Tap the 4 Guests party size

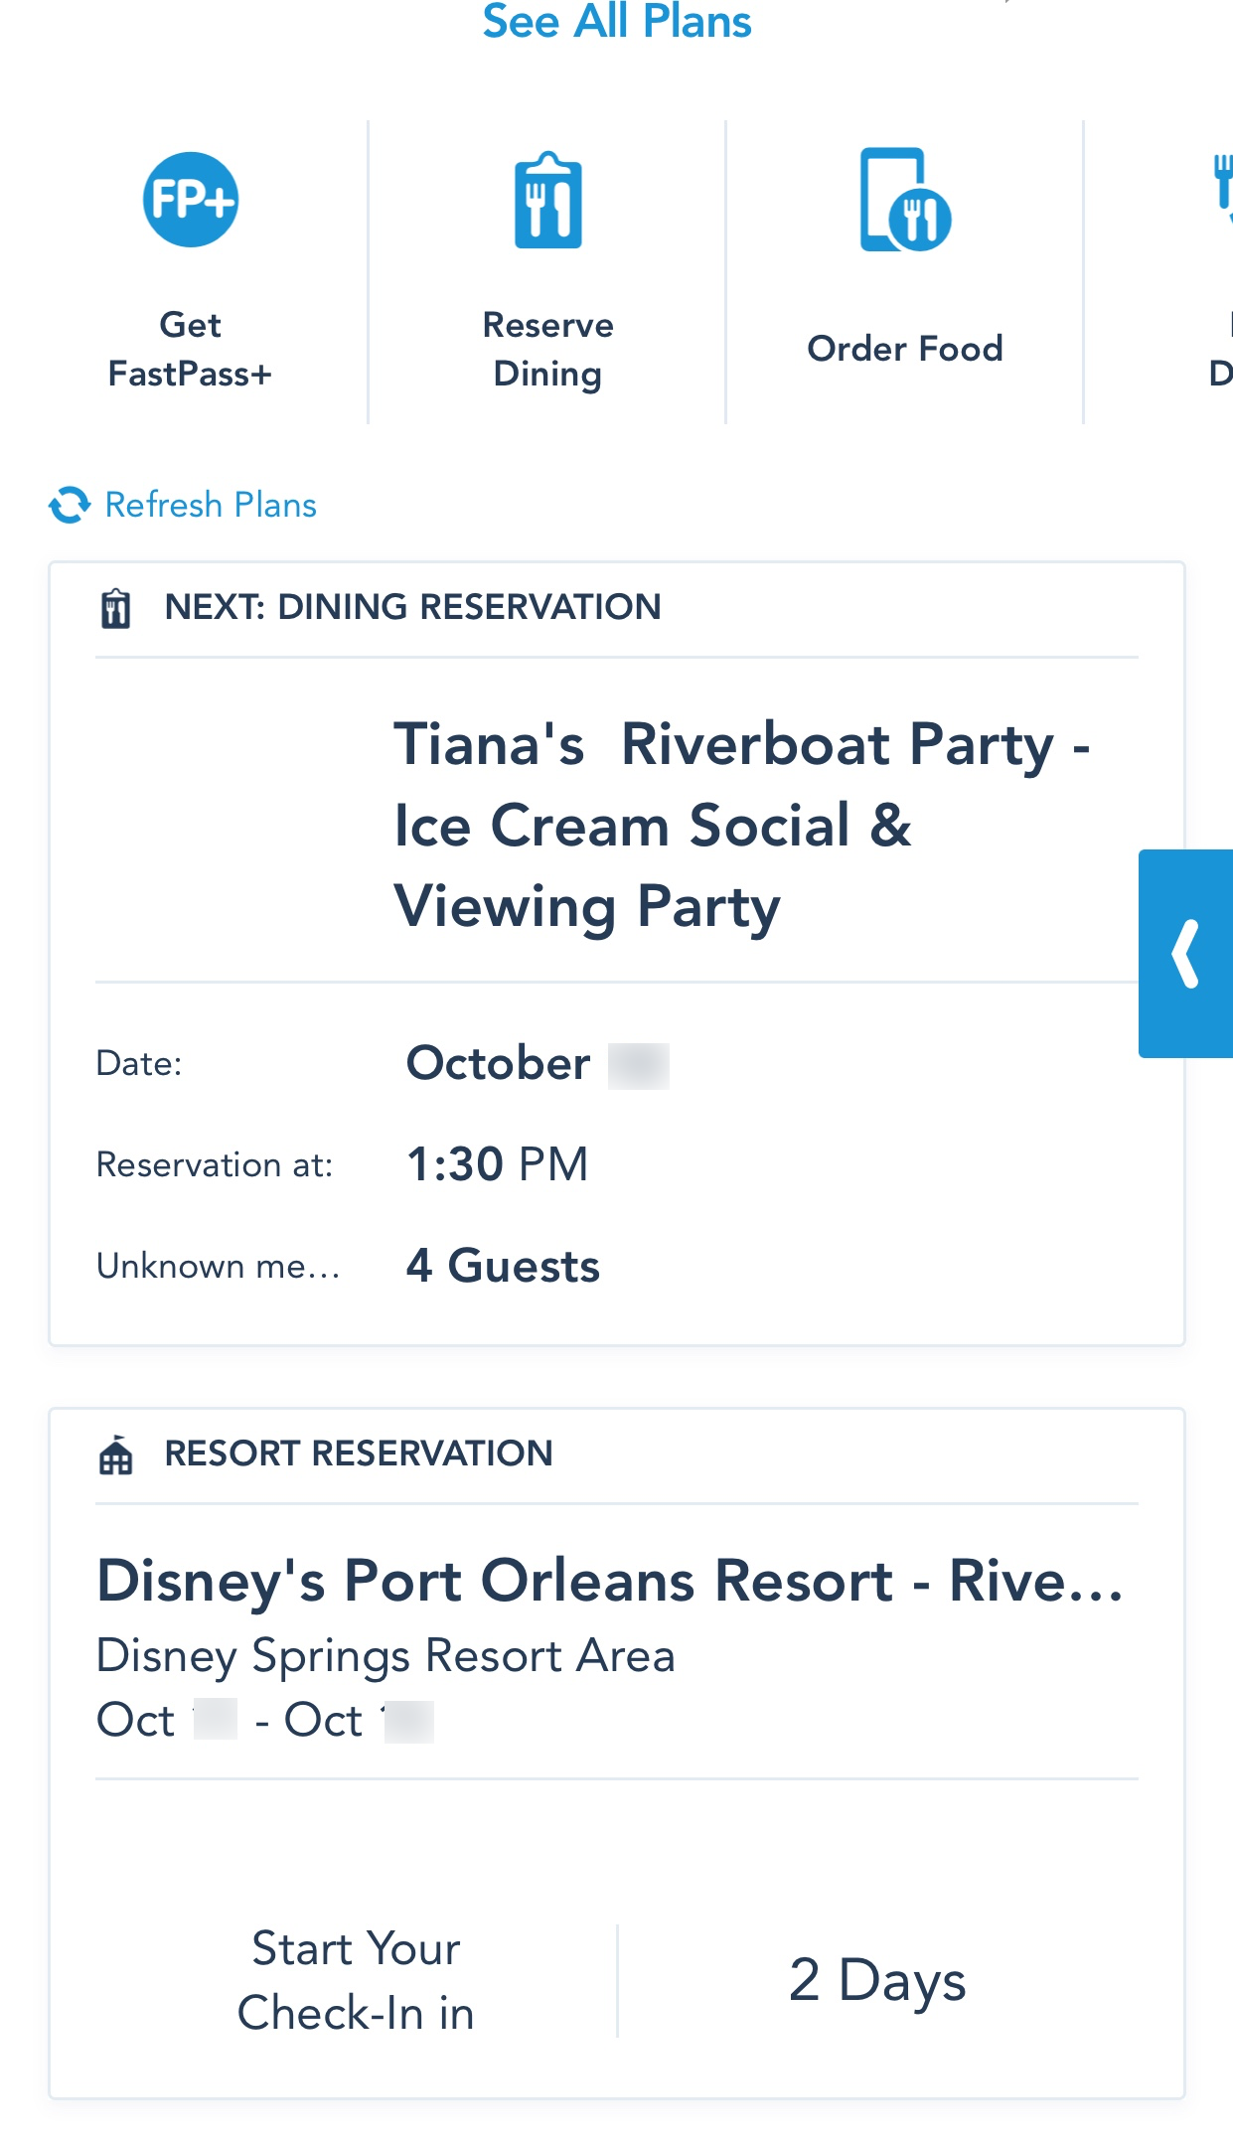click(503, 1266)
